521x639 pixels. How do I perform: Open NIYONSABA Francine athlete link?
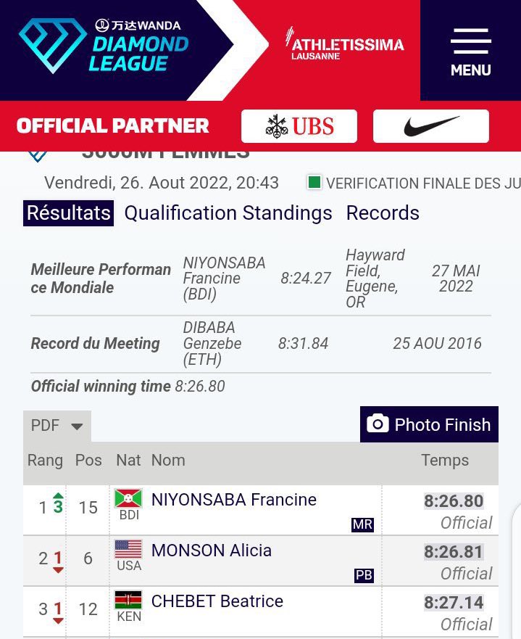coord(233,500)
